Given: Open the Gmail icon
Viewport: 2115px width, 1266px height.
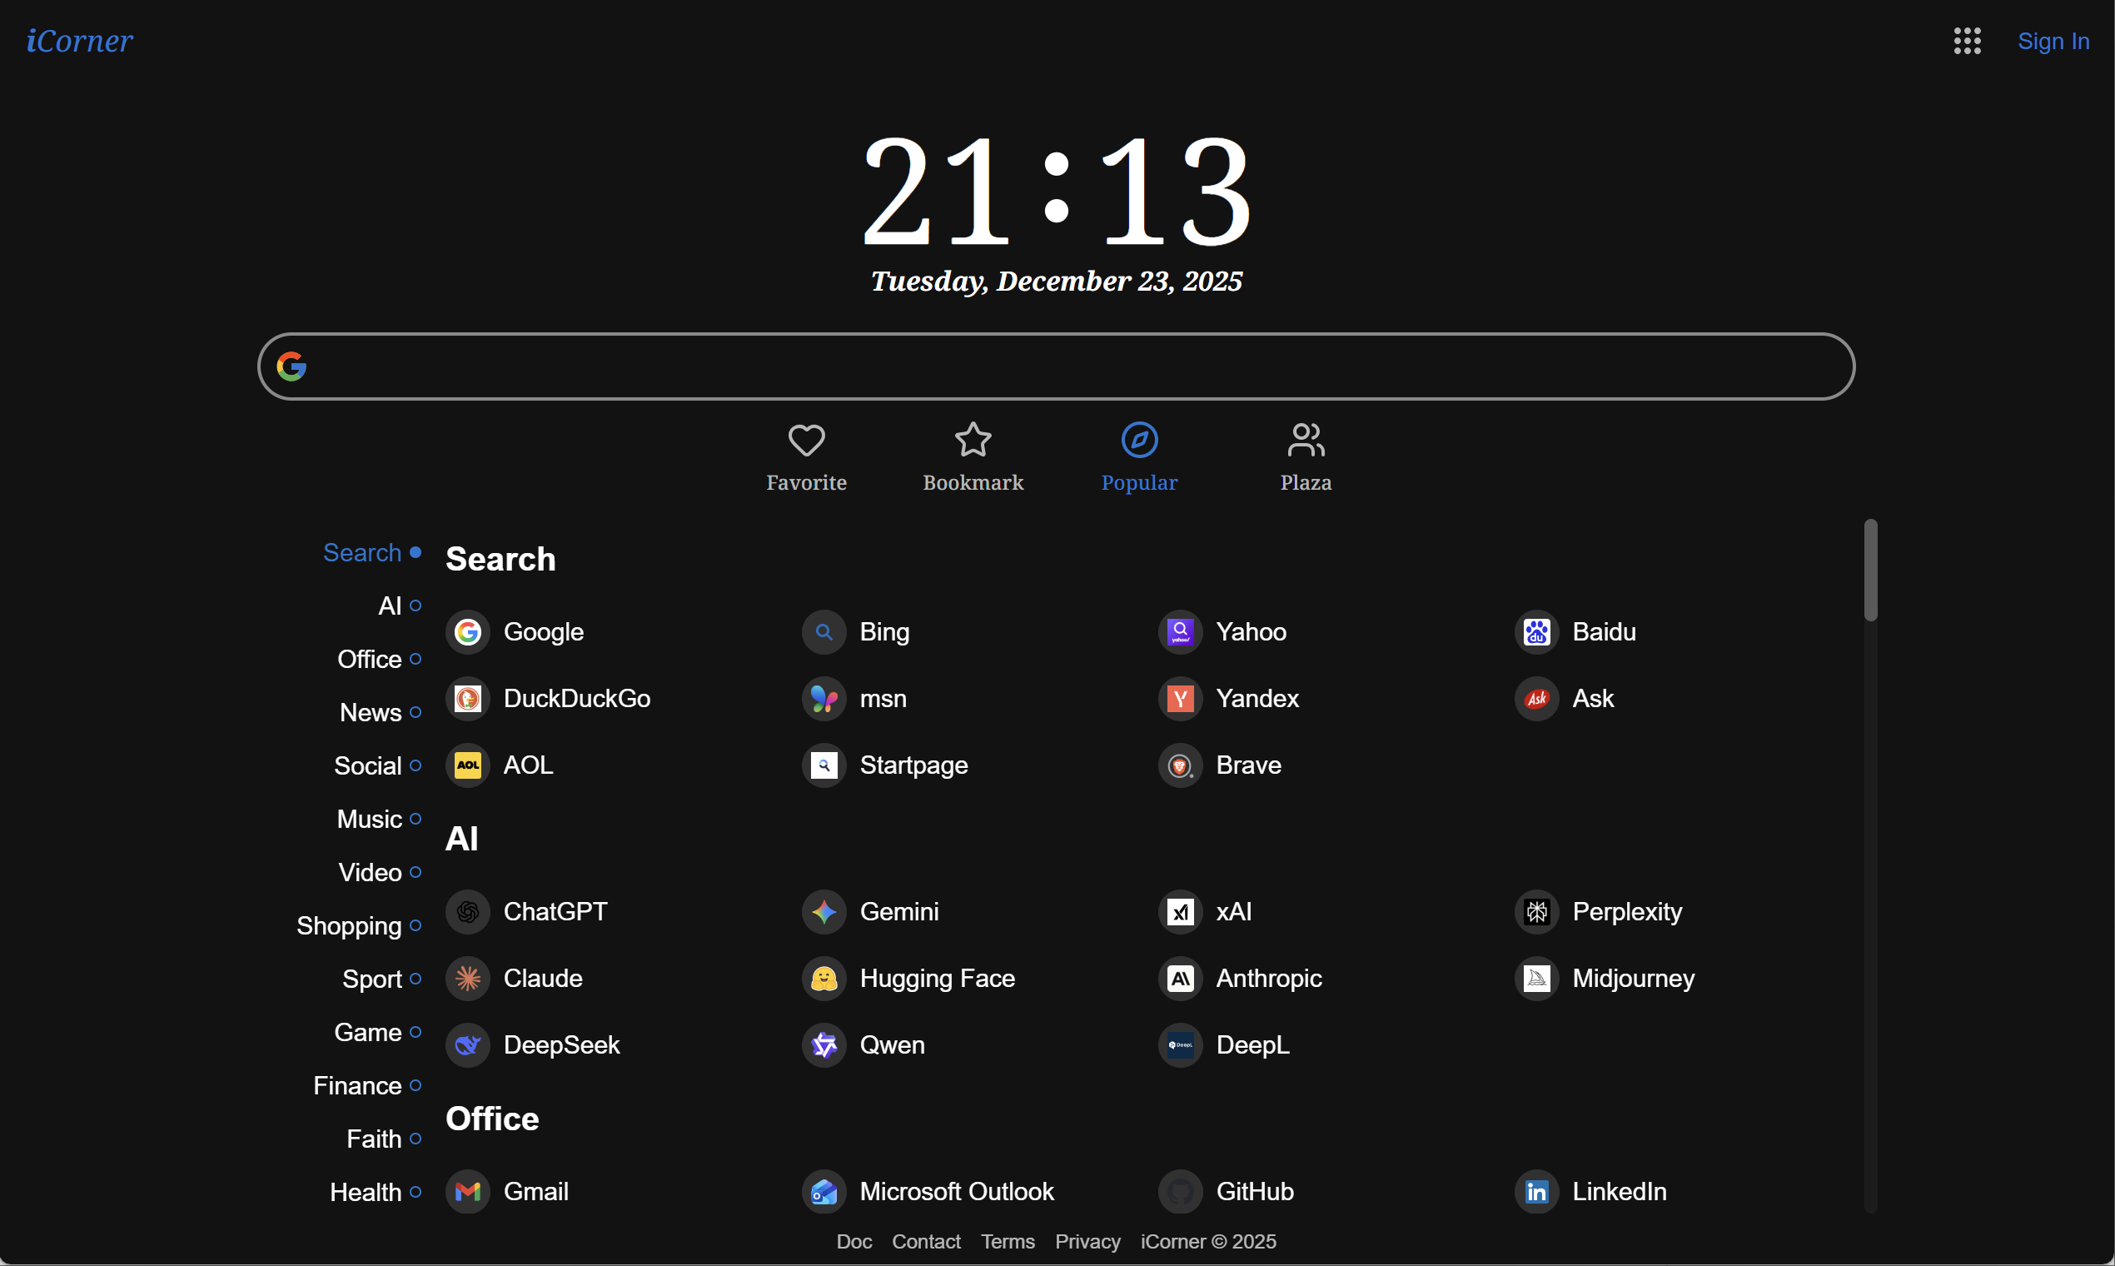Looking at the screenshot, I should click(467, 1191).
